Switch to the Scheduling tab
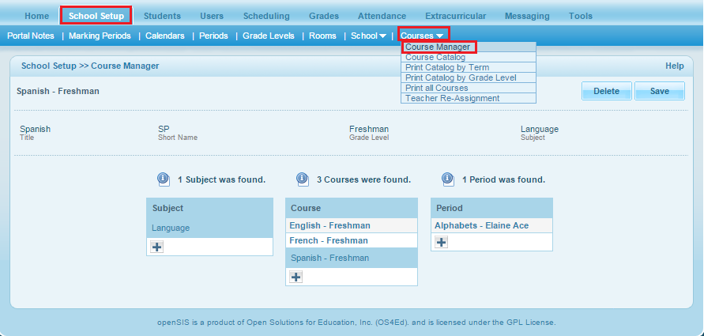Image resolution: width=704 pixels, height=336 pixels. [x=265, y=16]
